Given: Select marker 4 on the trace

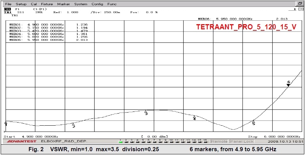Looking at the screenshot, I should click(x=194, y=117).
